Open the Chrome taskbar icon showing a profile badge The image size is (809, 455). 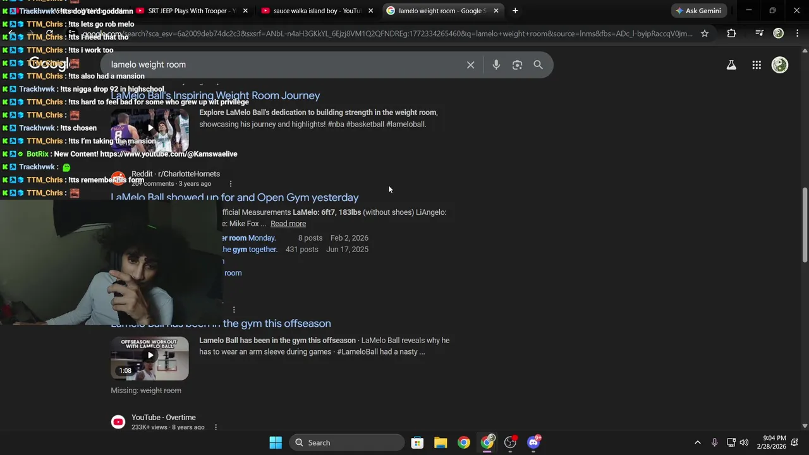(487, 442)
